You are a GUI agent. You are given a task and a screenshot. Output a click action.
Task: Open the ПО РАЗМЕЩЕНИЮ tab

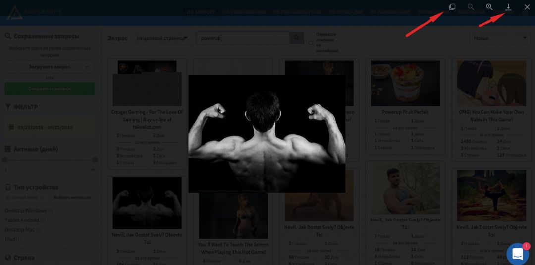point(390,12)
